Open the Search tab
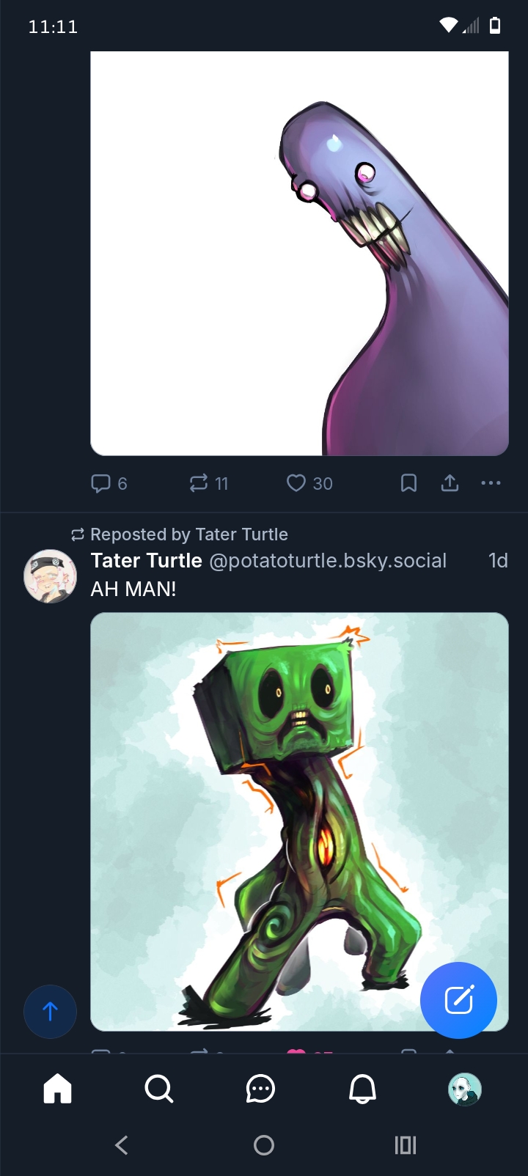 click(159, 1089)
